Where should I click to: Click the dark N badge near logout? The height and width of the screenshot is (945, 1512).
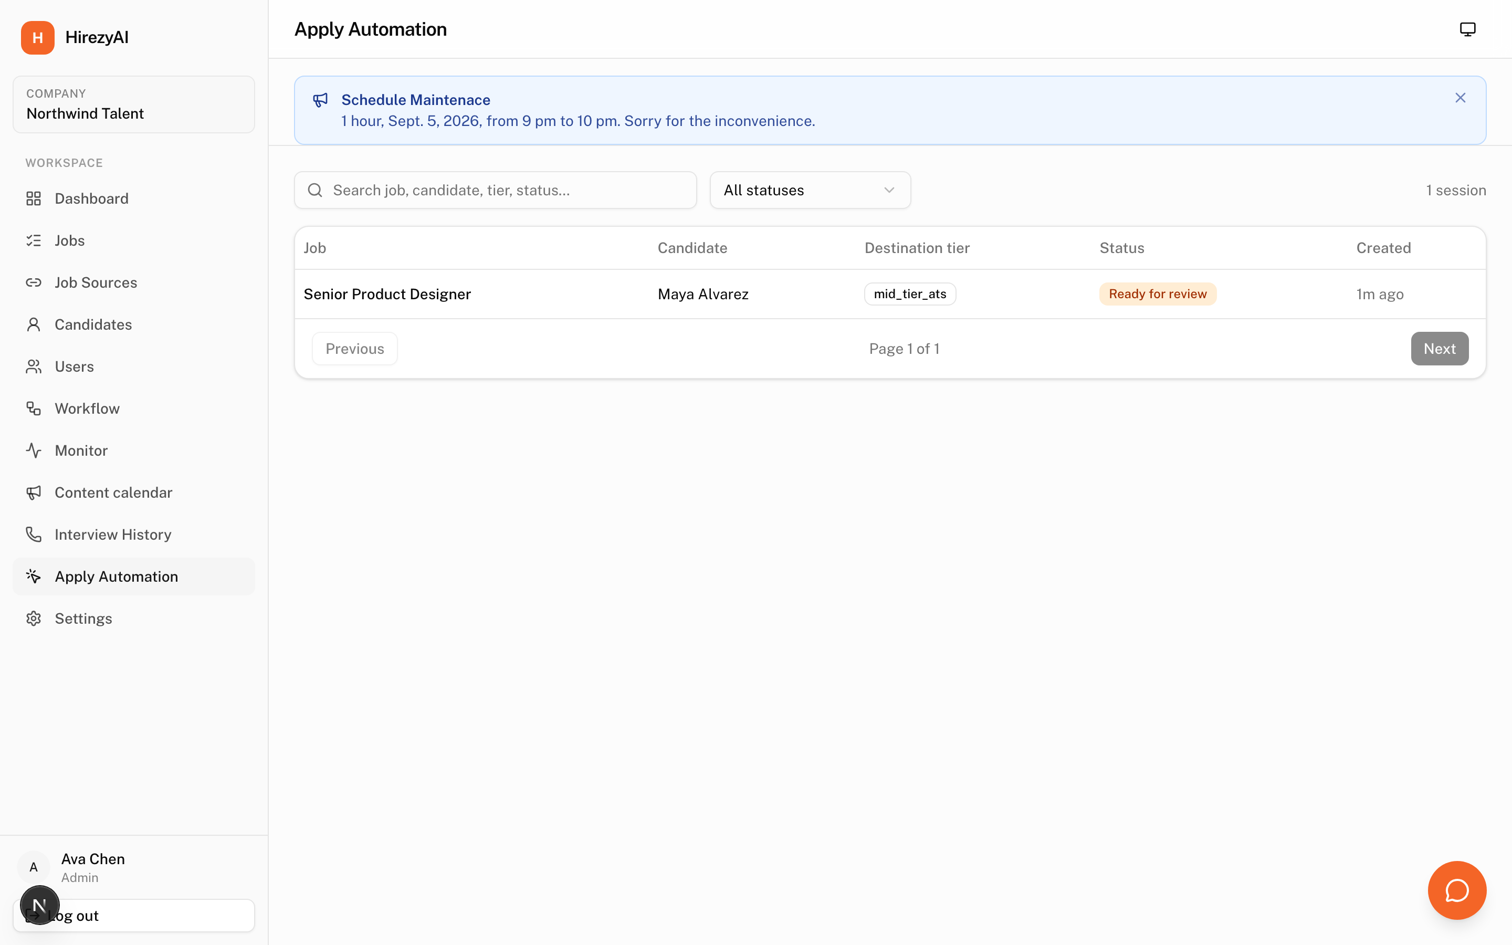click(39, 905)
